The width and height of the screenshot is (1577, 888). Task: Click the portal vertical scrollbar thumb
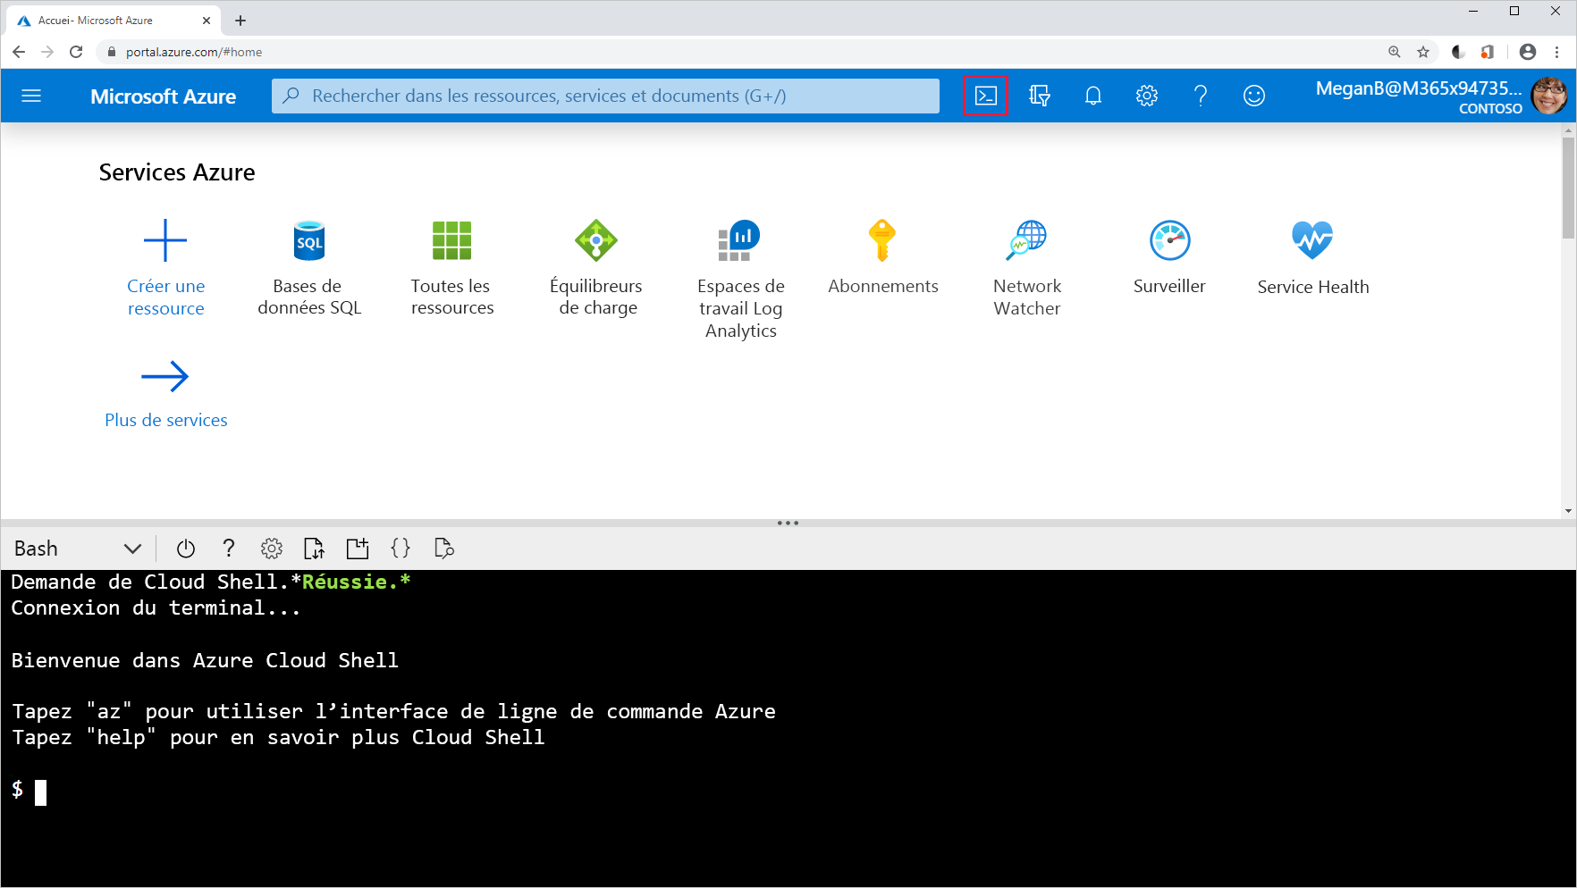click(1568, 188)
